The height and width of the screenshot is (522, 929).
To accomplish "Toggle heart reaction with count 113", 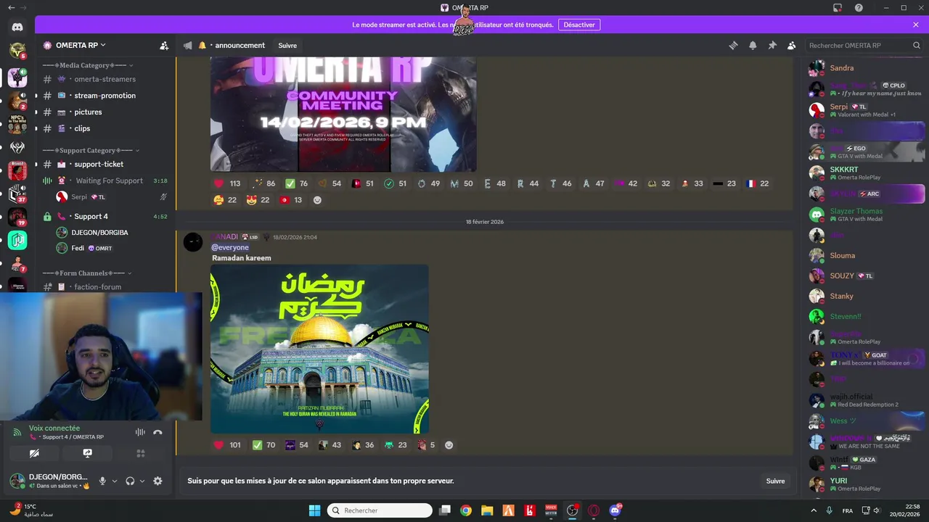I will [x=227, y=183].
